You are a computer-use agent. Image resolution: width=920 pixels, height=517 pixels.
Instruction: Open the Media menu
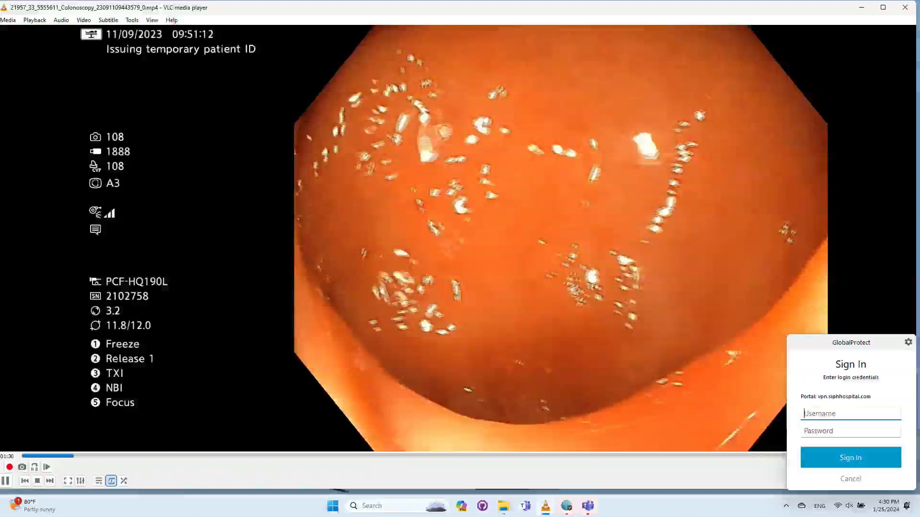[x=8, y=20]
